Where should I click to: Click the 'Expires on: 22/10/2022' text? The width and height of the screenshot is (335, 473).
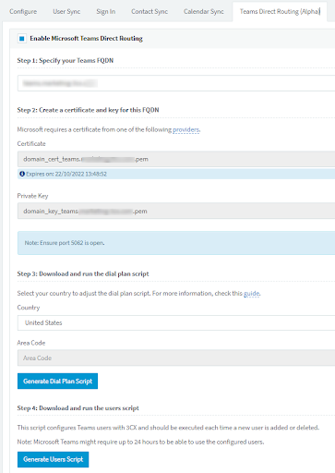point(66,174)
